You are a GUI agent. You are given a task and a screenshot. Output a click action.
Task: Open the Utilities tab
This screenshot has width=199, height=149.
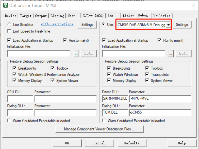point(162,16)
